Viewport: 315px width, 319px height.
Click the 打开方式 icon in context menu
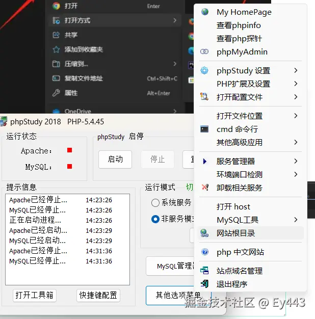pyautogui.click(x=56, y=20)
